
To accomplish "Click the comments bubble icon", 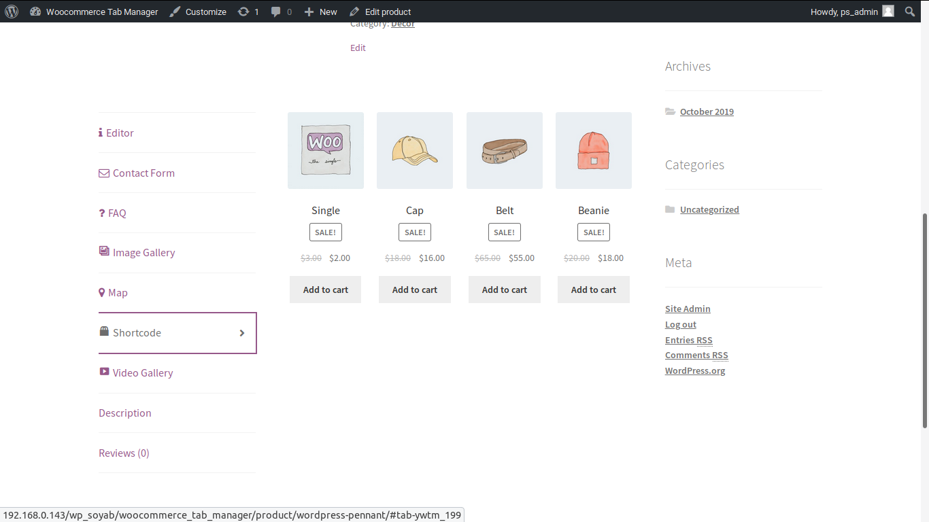I will (276, 12).
